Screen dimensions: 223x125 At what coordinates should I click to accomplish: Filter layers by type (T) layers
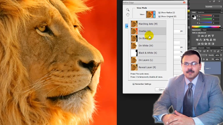tap(211, 51)
